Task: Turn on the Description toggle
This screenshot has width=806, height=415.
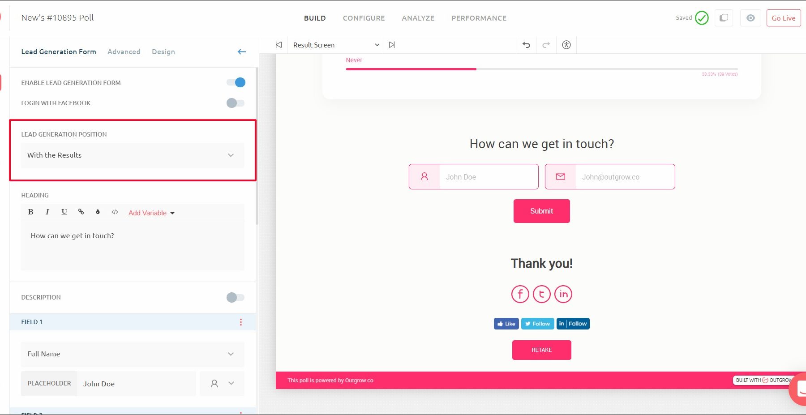Action: point(236,297)
